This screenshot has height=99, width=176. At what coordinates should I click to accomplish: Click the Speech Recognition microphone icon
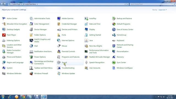coord(86,62)
